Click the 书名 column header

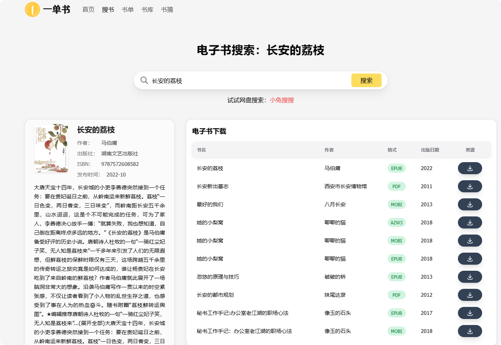click(201, 150)
